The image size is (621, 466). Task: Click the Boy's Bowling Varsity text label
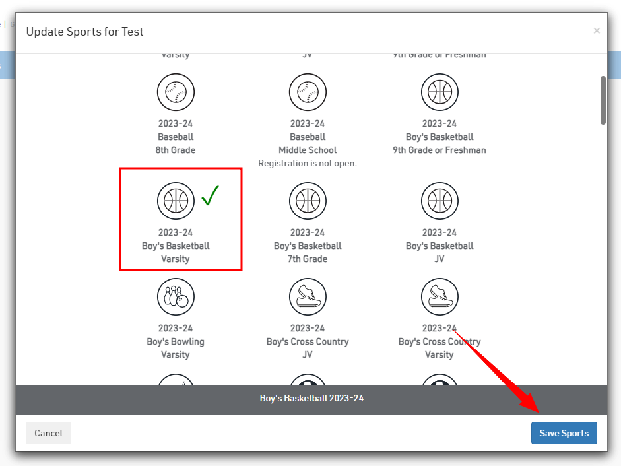point(176,341)
